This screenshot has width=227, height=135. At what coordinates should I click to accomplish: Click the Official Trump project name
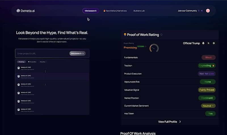(191, 43)
